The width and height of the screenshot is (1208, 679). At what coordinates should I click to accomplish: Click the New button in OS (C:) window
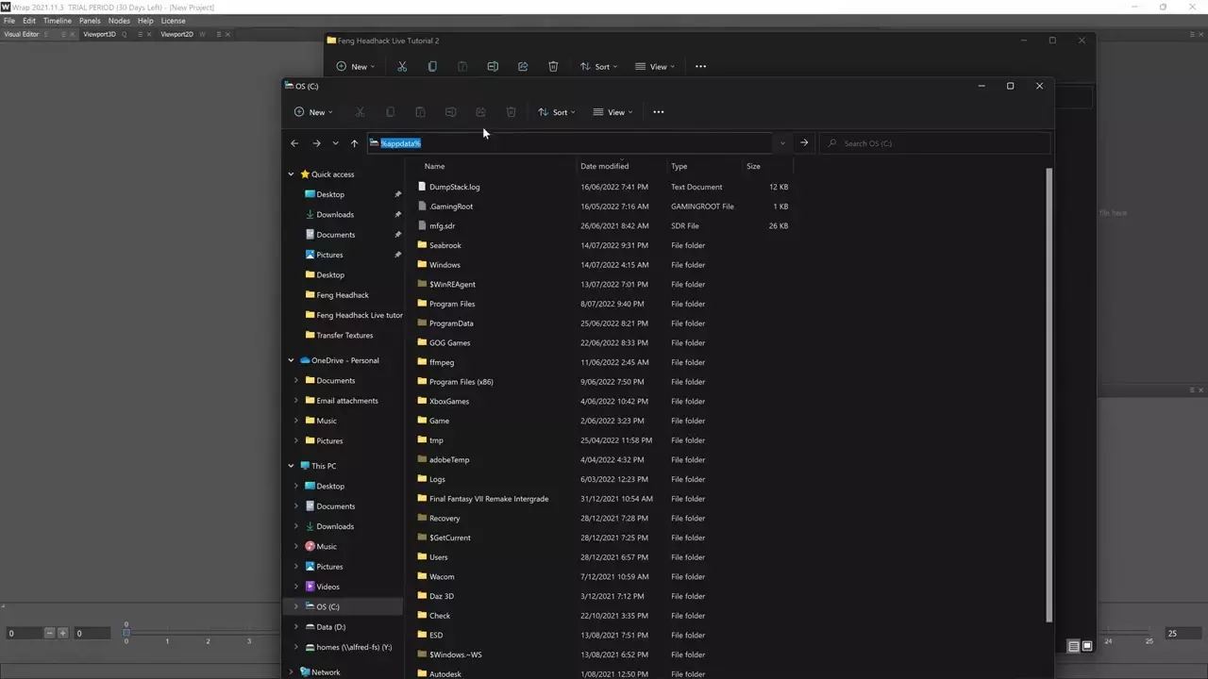click(313, 112)
